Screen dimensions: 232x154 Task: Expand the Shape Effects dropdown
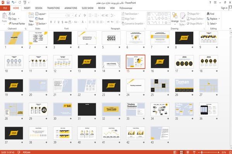(x=195, y=24)
